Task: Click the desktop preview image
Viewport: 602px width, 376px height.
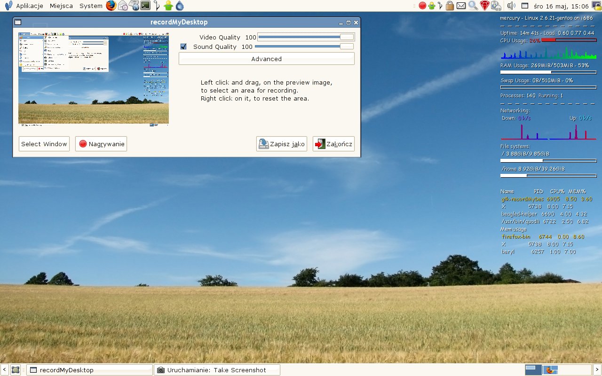Action: tap(93, 79)
